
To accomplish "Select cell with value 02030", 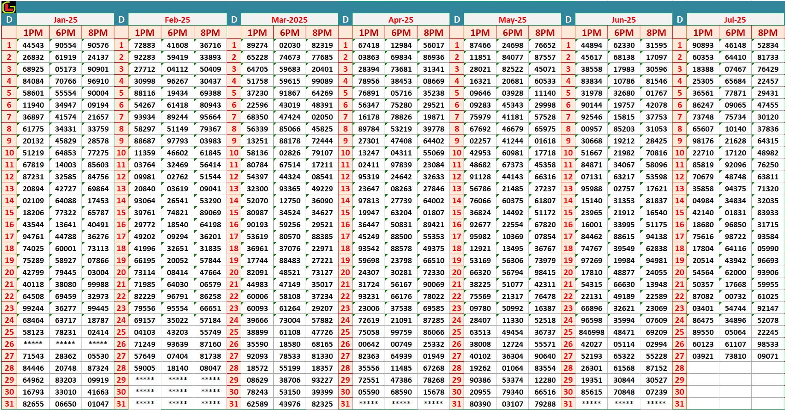I will click(290, 45).
